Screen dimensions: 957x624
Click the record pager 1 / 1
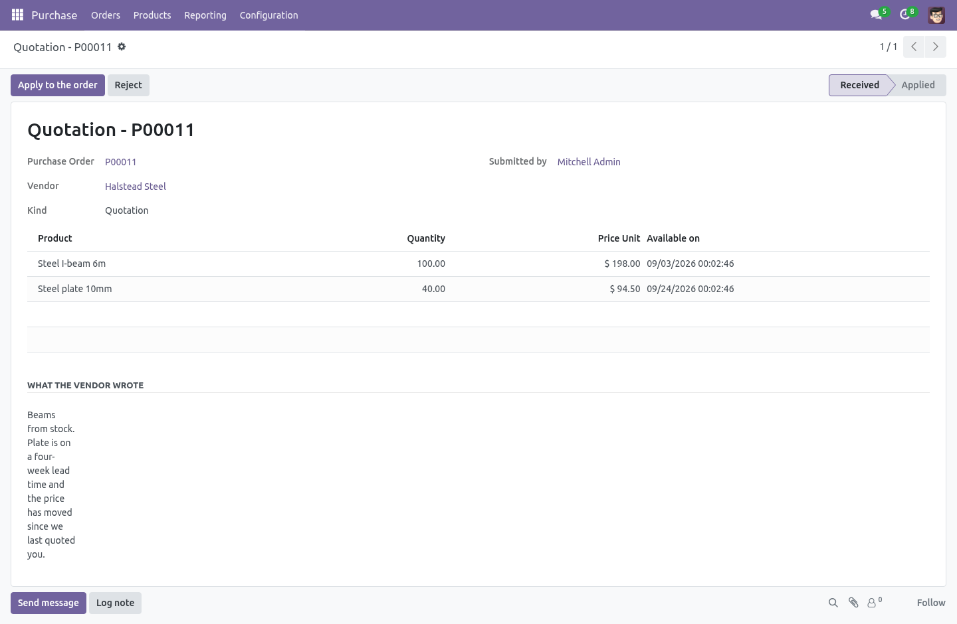point(889,46)
